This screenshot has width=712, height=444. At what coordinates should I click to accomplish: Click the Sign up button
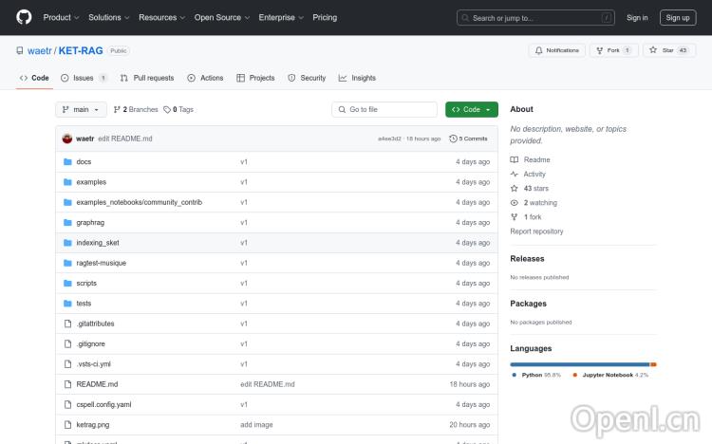click(678, 17)
